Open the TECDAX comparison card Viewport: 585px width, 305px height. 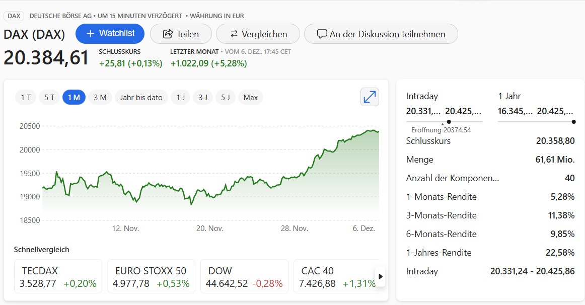58,277
